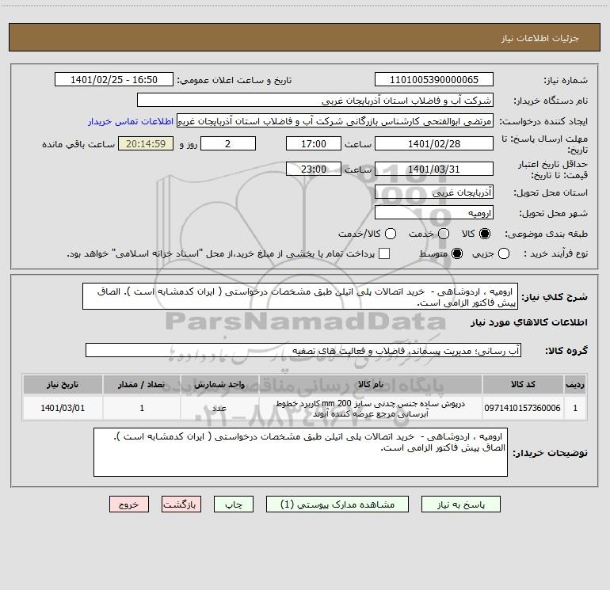The image size is (610, 590).
Task: Toggle the اسناد خزانه اسلامی payment checkbox
Action: tap(384, 253)
